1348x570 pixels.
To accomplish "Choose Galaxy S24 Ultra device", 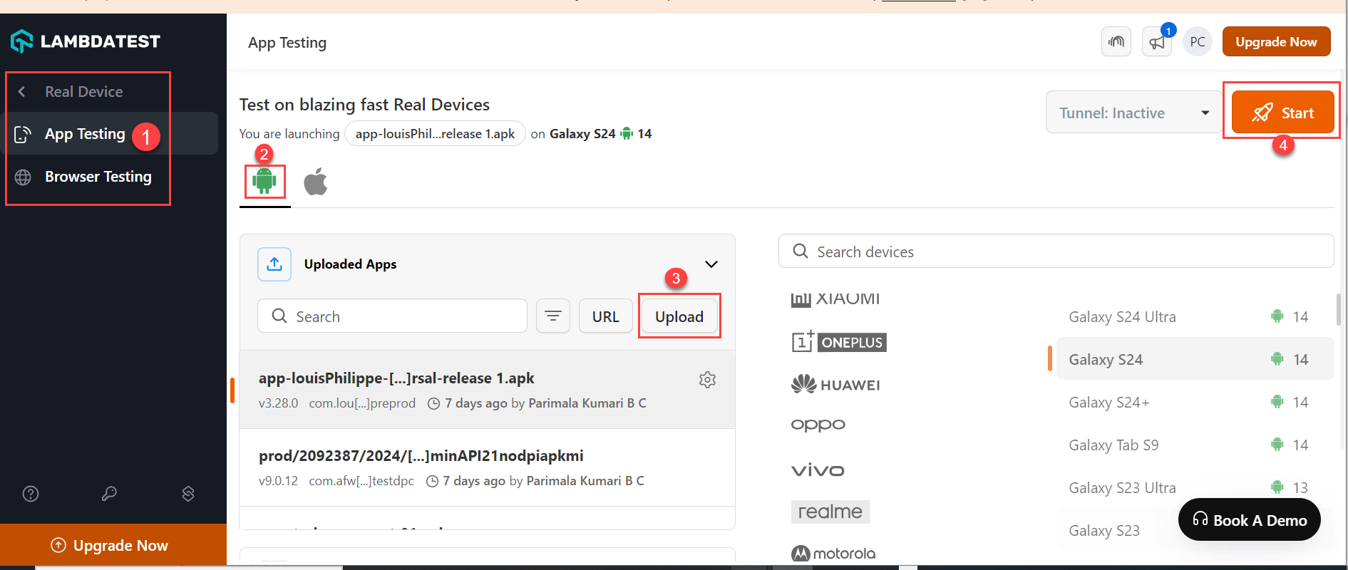I will point(1195,316).
